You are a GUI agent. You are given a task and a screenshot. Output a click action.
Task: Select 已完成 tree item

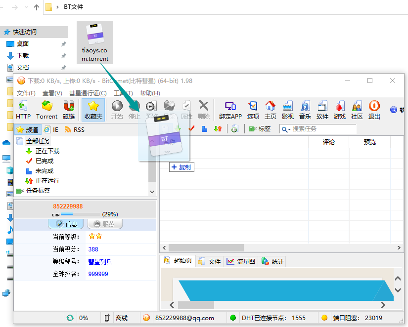45,161
